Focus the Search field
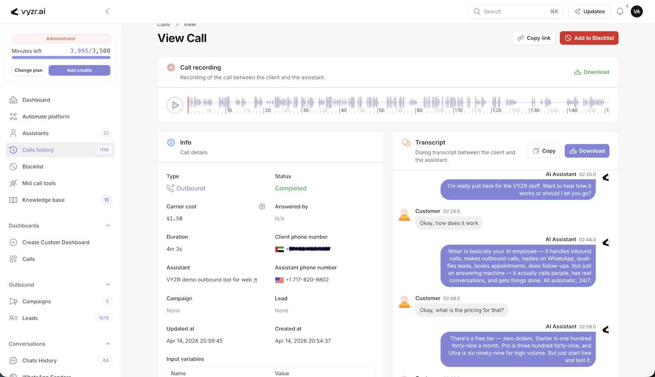The width and height of the screenshot is (655, 377). 516,11
